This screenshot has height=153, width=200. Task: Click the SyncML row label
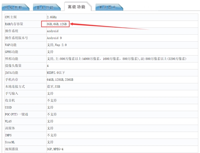click(11, 142)
